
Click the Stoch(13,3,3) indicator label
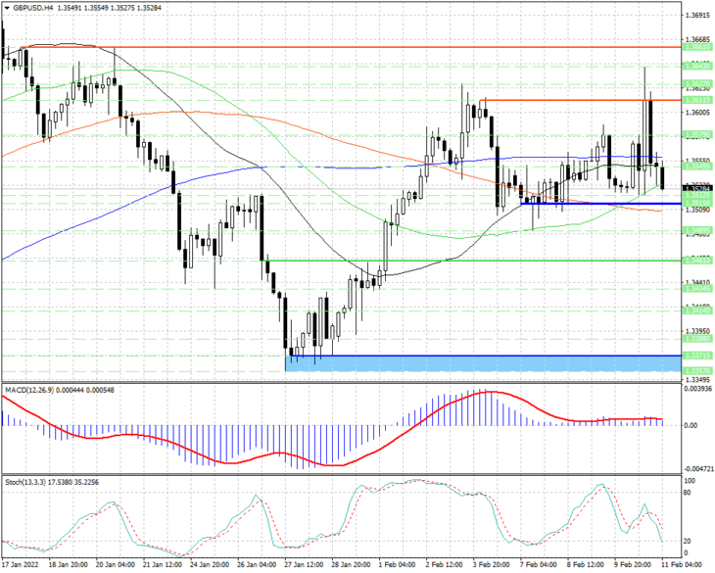[x=26, y=482]
